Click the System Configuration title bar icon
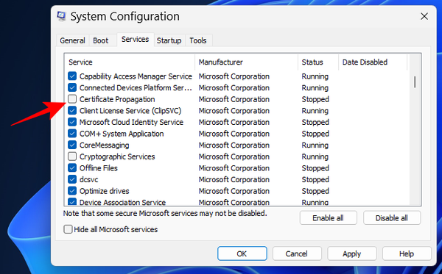The width and height of the screenshot is (442, 274). point(61,16)
